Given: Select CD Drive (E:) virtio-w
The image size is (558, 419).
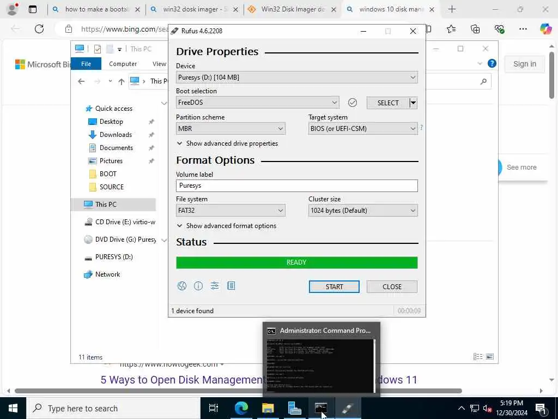Looking at the screenshot, I should pos(125,222).
